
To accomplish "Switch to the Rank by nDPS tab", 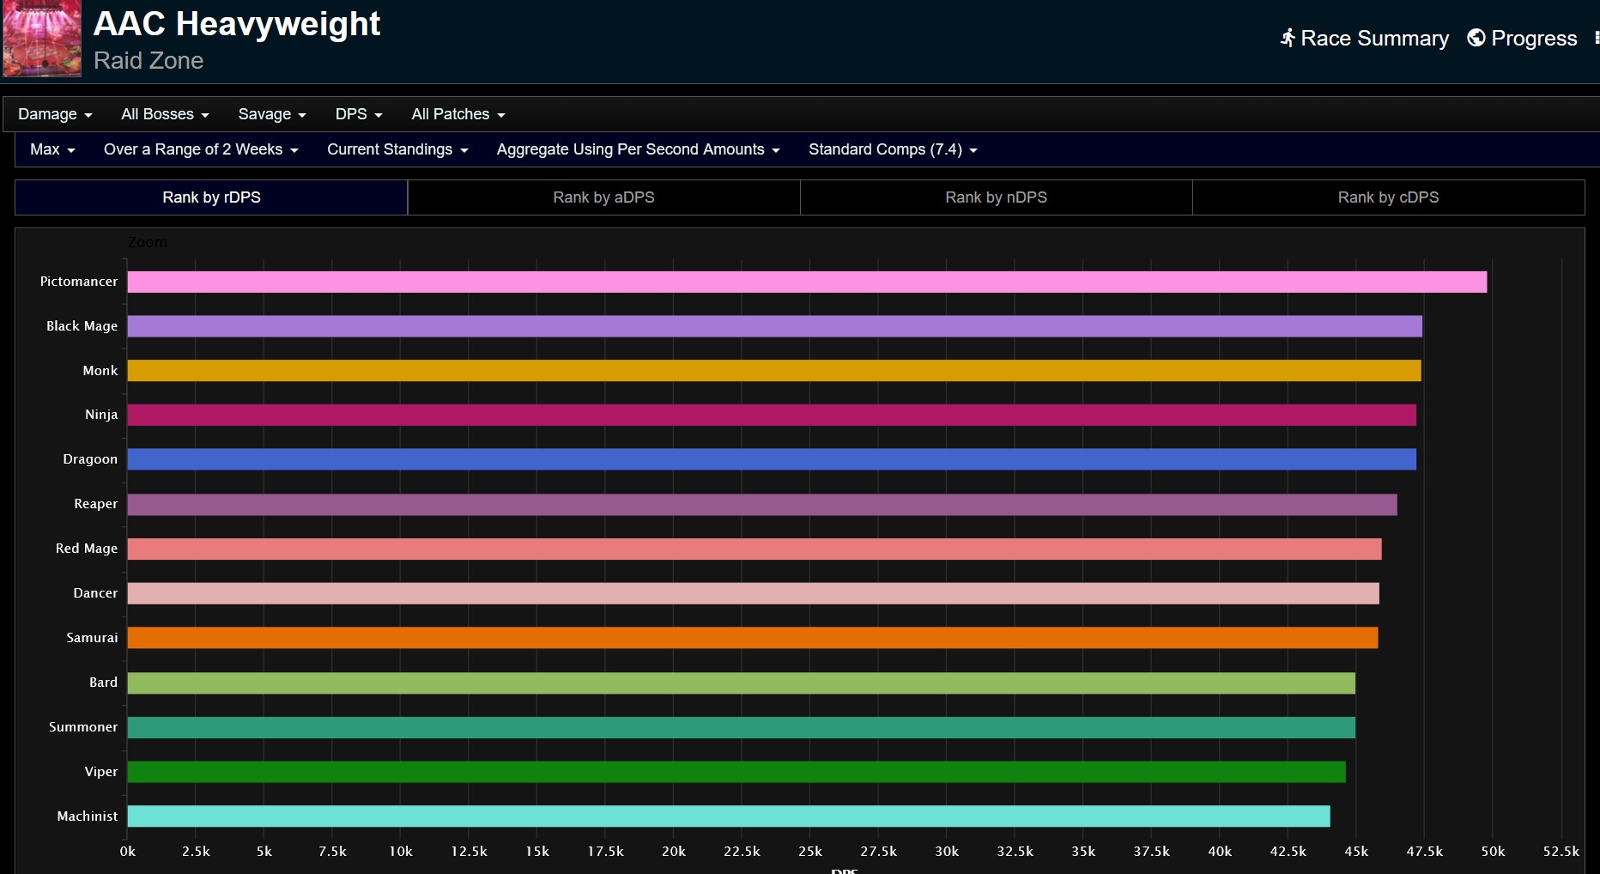I will 996,197.
